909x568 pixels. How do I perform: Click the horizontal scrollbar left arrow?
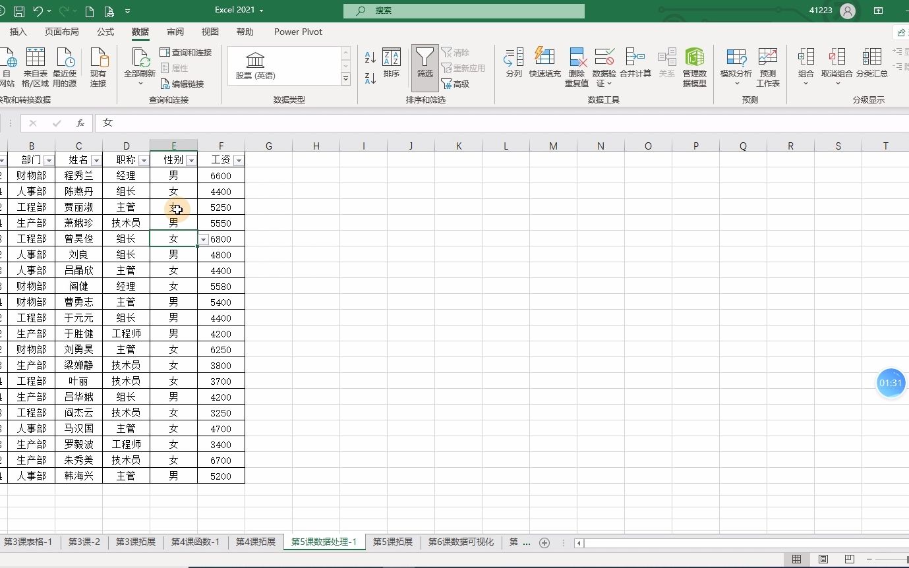(579, 543)
